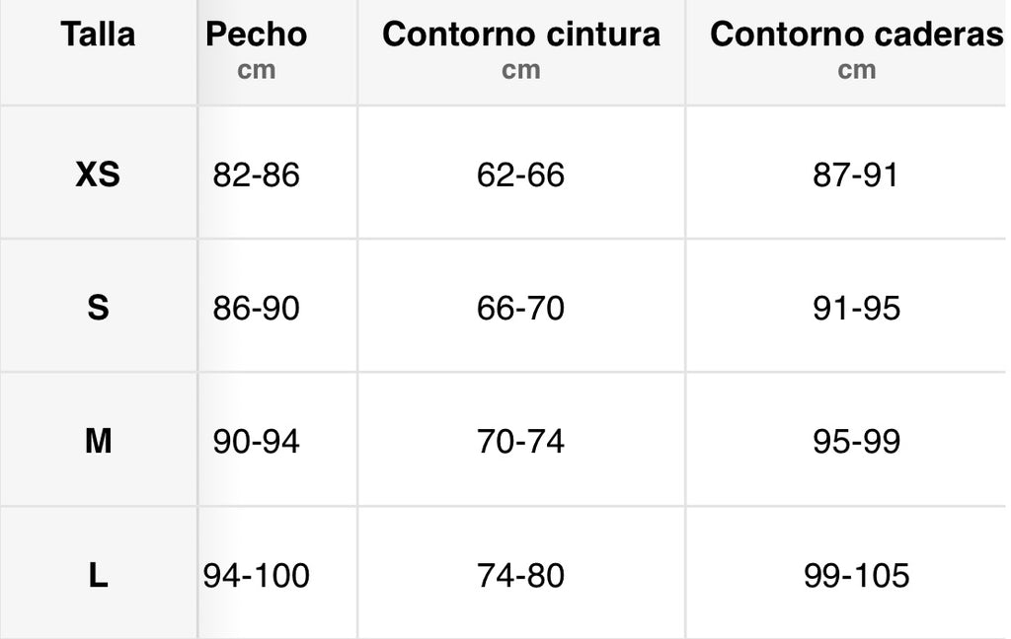Click the XS chest value 82-86

coord(256,175)
